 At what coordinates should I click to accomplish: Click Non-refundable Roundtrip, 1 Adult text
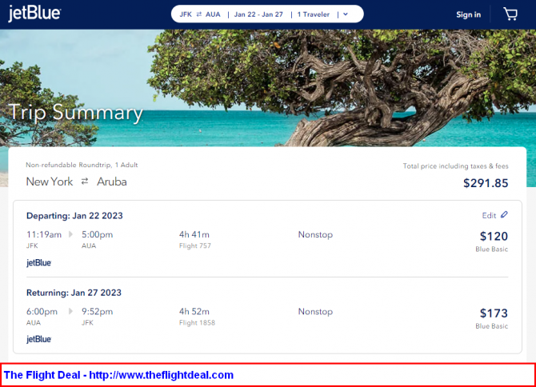[82, 165]
